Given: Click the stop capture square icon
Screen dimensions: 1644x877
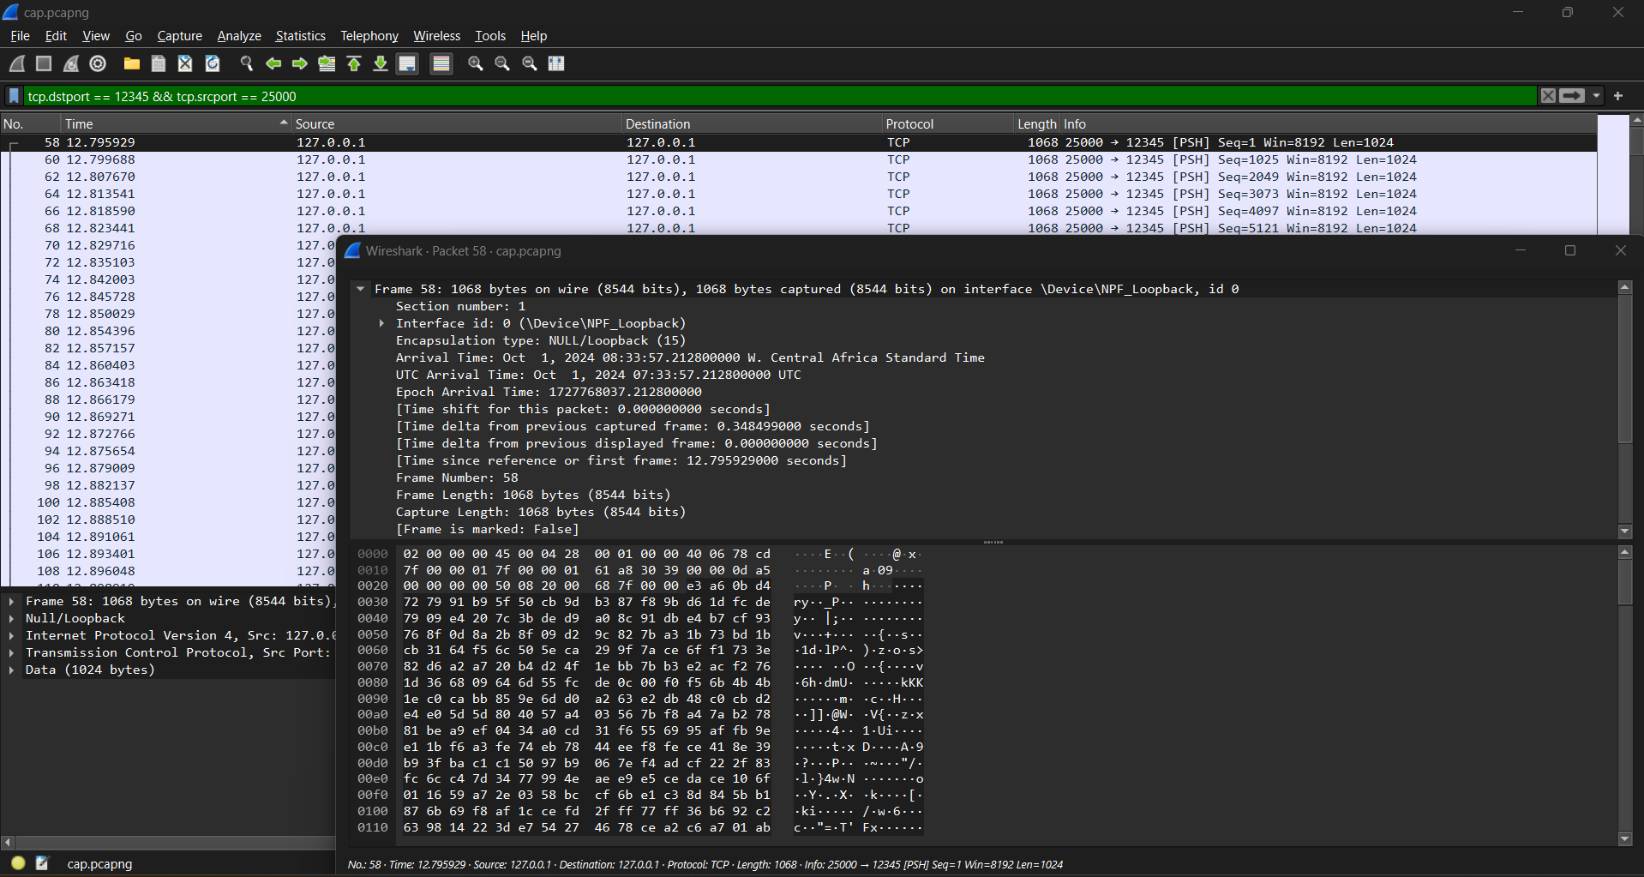Looking at the screenshot, I should 44,63.
